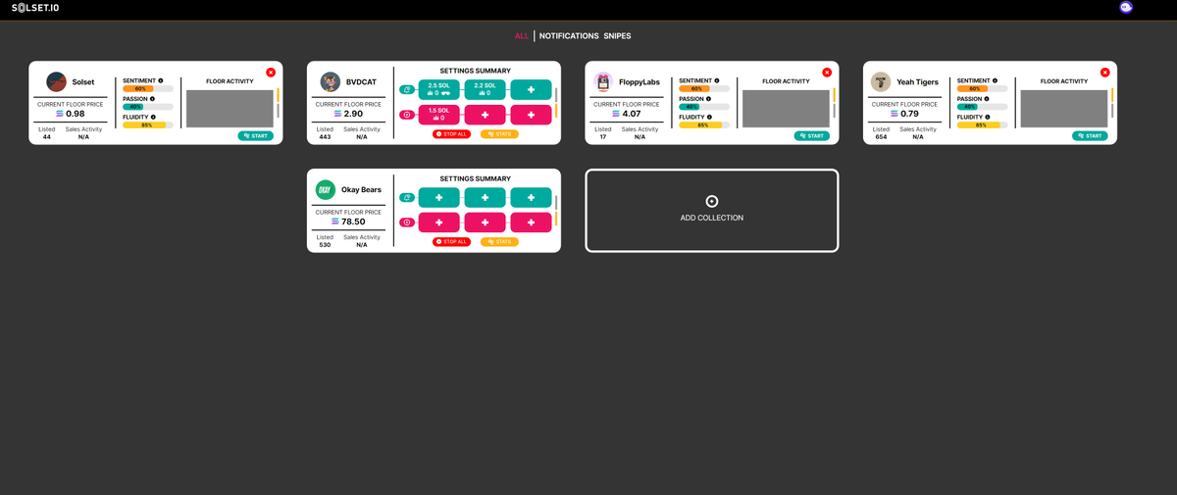The image size is (1177, 495).
Task: Click the FloppyLabs floor activity chart
Action: tap(786, 108)
